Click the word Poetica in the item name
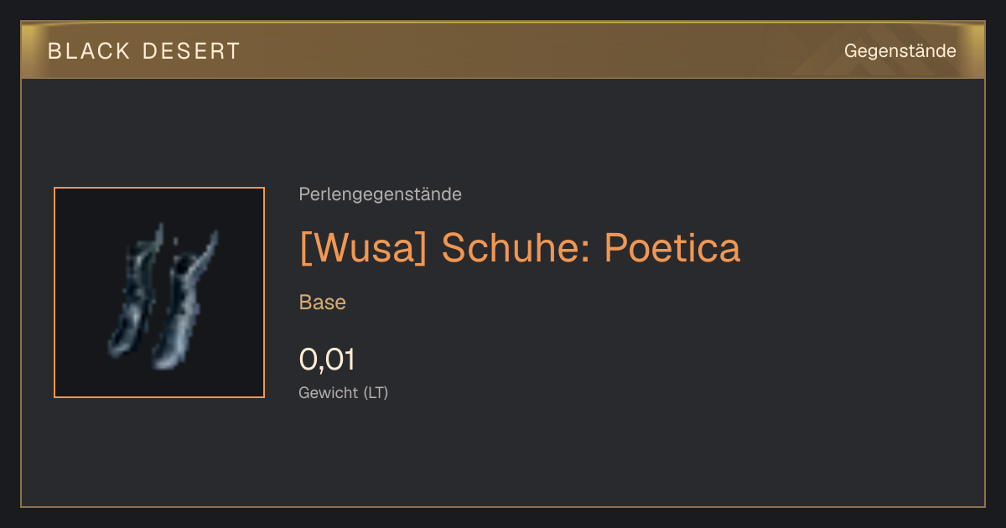This screenshot has width=1006, height=528. (x=672, y=247)
